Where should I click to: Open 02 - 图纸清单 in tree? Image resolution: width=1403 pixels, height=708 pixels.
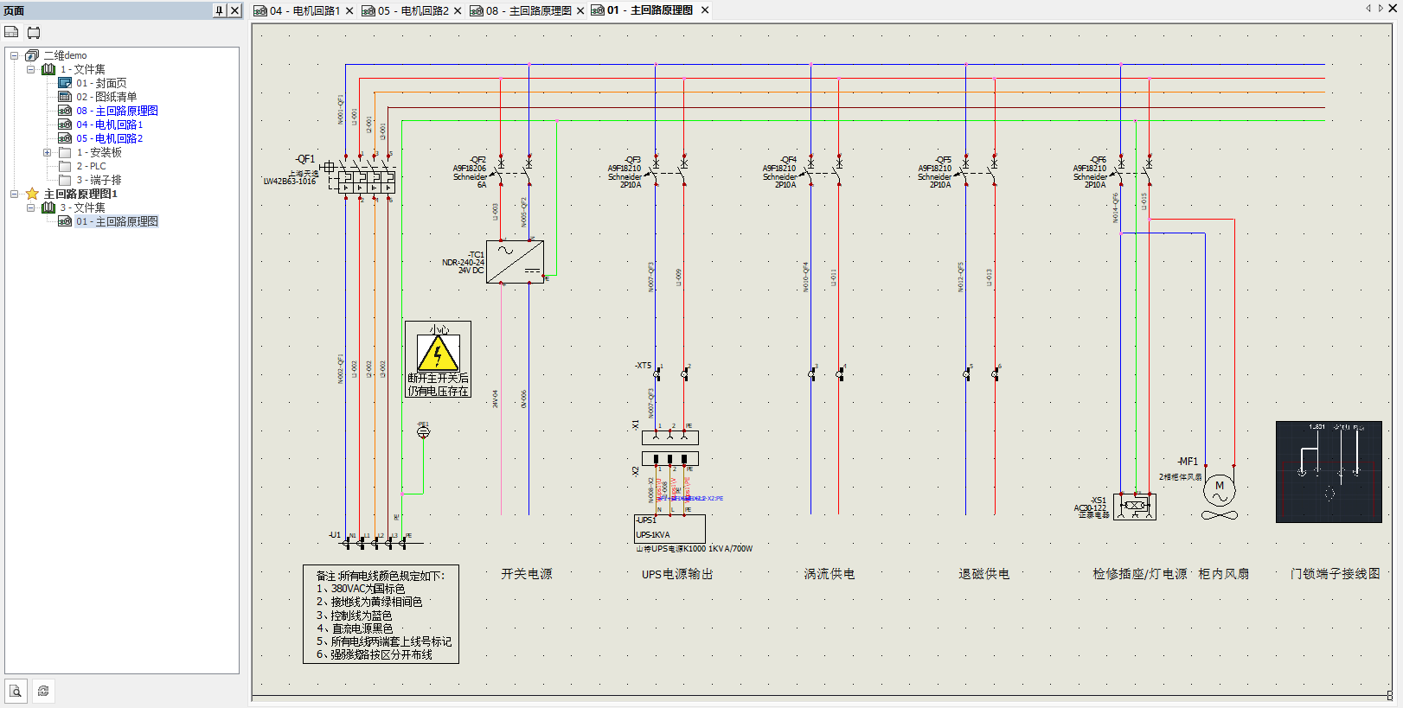point(106,97)
